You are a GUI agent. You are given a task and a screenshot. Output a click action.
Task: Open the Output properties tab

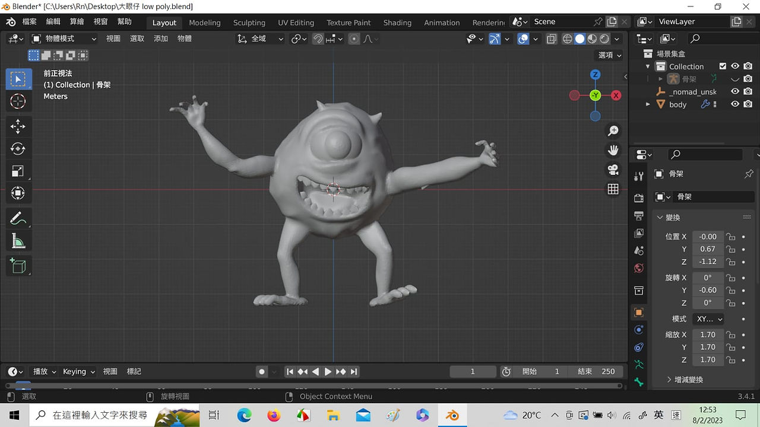click(x=639, y=215)
